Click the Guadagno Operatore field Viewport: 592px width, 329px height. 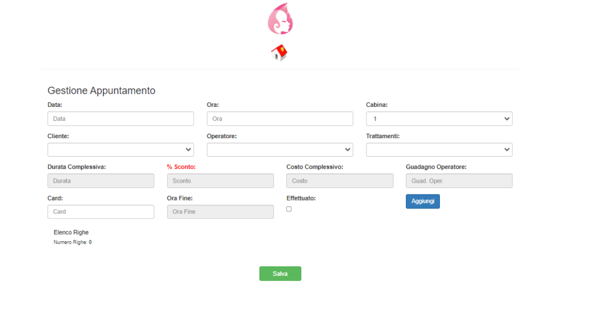click(x=459, y=181)
